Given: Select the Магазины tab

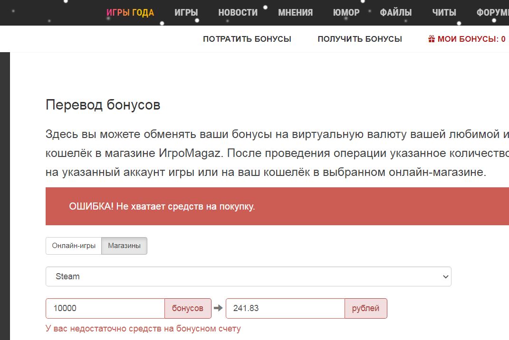Looking at the screenshot, I should click(x=125, y=246).
